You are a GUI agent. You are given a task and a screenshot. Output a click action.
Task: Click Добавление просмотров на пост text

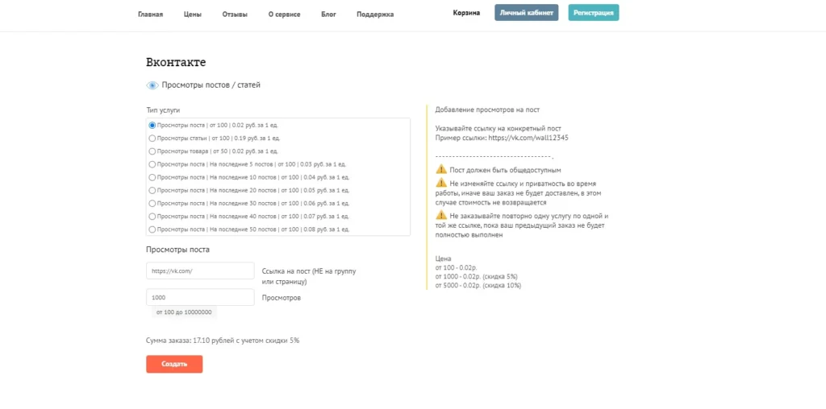(x=487, y=110)
